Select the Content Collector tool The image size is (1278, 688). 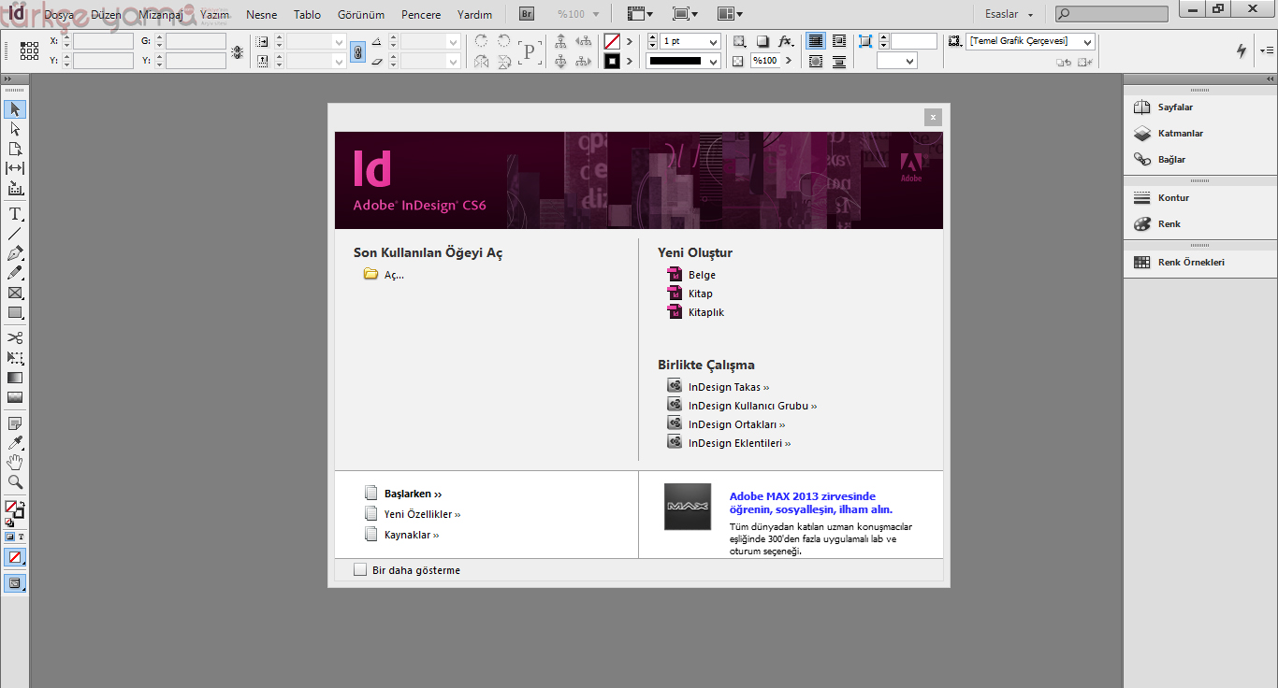(15, 188)
